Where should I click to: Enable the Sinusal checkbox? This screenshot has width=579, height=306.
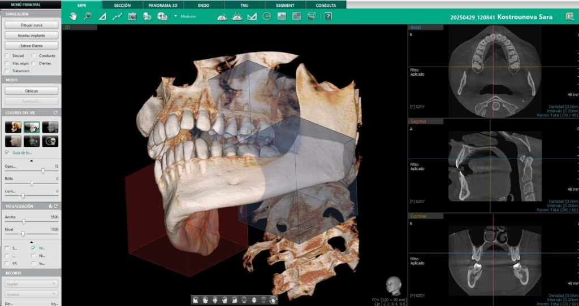pyautogui.click(x=7, y=56)
